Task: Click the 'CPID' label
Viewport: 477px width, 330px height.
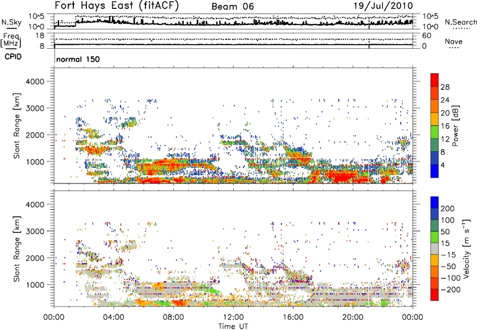Action: pos(13,57)
